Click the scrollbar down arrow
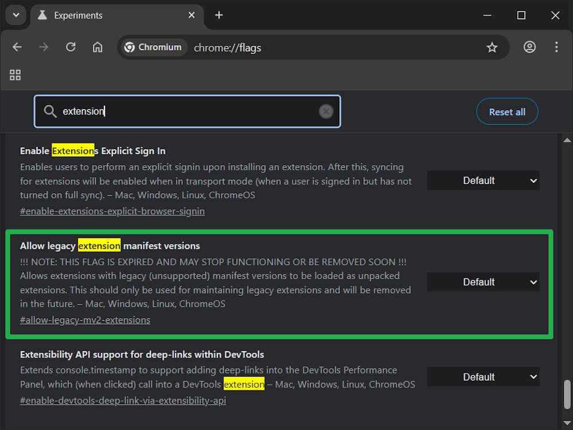Viewport: 573px width, 430px height. pyautogui.click(x=567, y=423)
